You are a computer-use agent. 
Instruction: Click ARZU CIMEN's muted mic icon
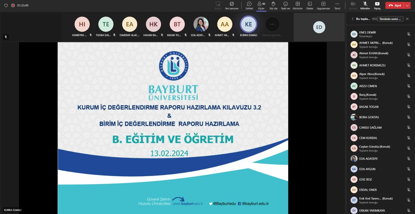(409, 86)
